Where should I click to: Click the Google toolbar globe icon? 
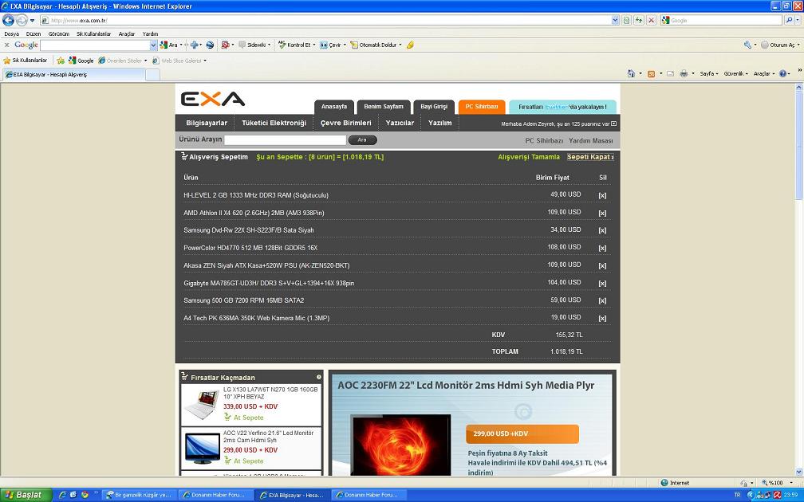pyautogui.click(x=210, y=45)
